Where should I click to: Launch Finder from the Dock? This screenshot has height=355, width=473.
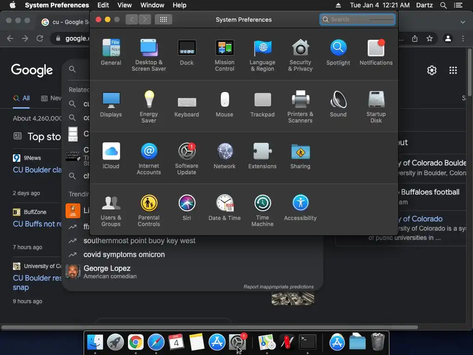pos(95,342)
